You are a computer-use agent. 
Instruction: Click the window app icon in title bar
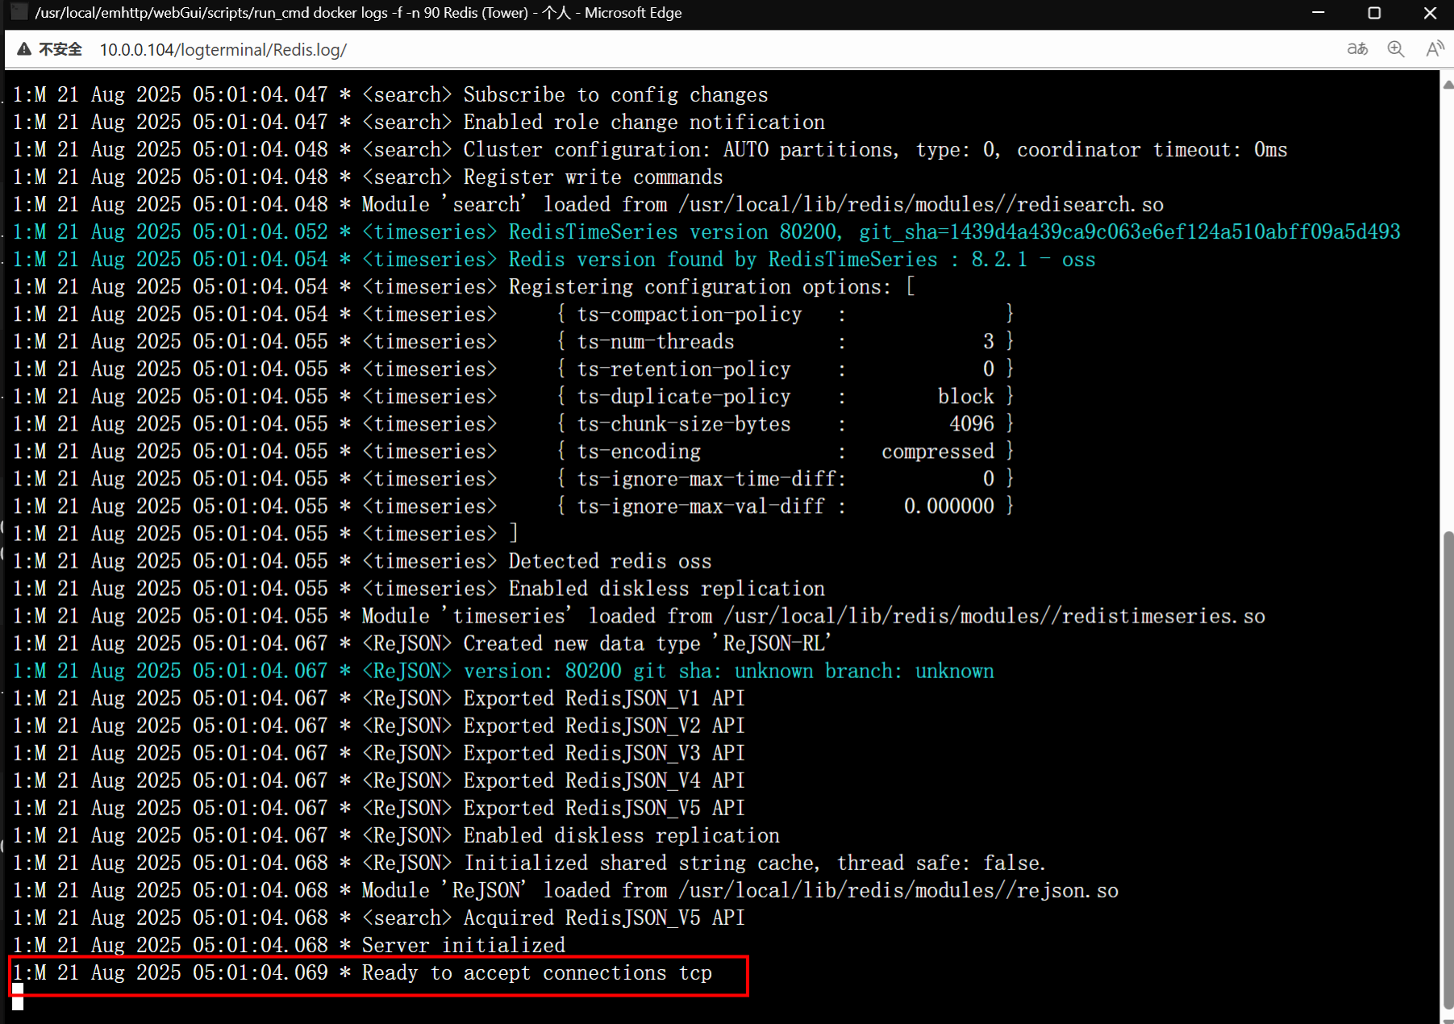[19, 12]
